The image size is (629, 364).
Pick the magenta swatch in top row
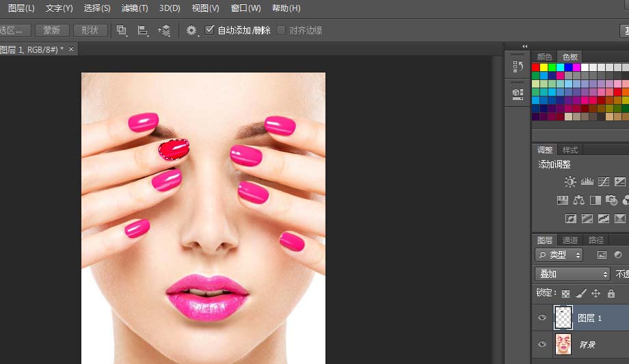coord(577,67)
